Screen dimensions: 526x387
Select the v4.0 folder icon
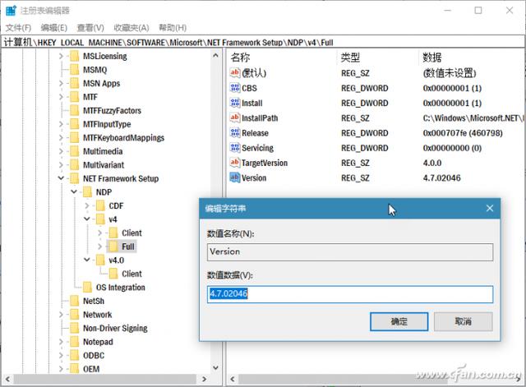pos(100,260)
